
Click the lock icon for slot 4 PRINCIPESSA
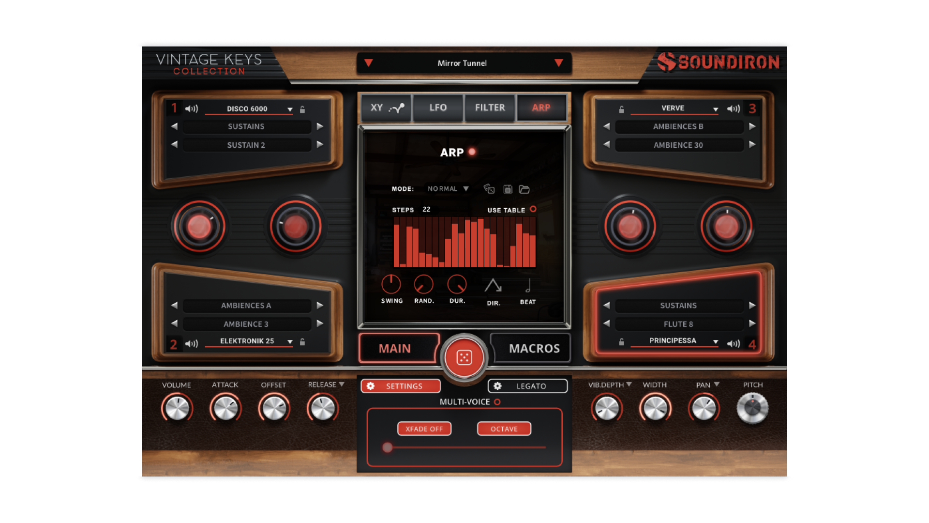pos(622,341)
